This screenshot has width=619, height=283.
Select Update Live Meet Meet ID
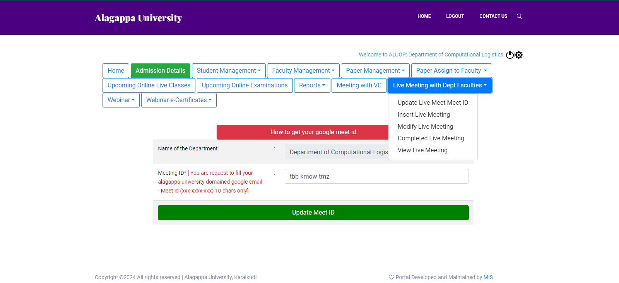(433, 102)
